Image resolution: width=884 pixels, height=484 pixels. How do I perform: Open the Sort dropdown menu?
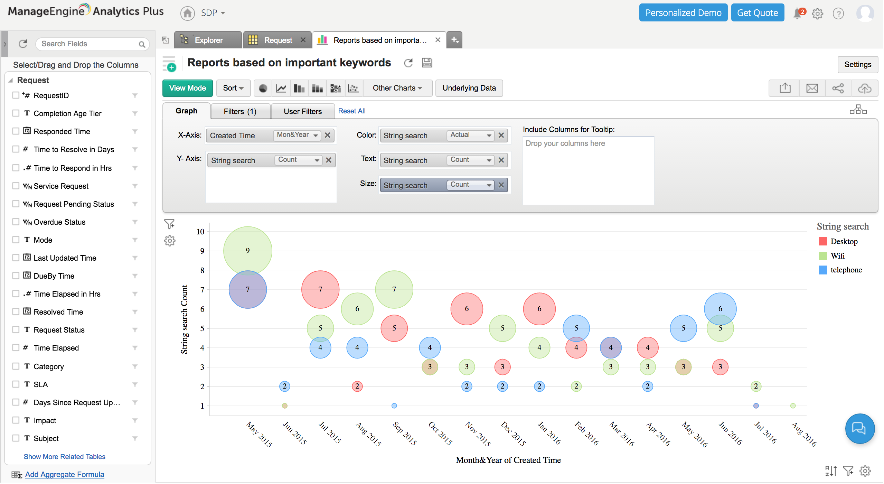tap(233, 89)
